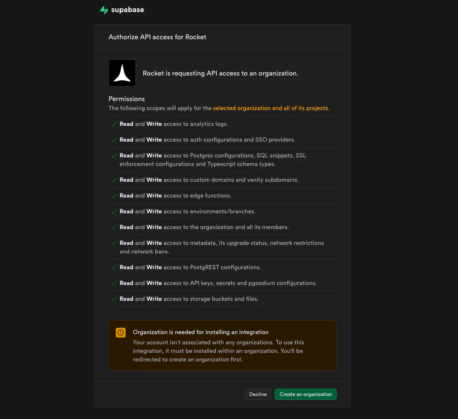
Task: Click the Authorize API access header
Action: (157, 37)
